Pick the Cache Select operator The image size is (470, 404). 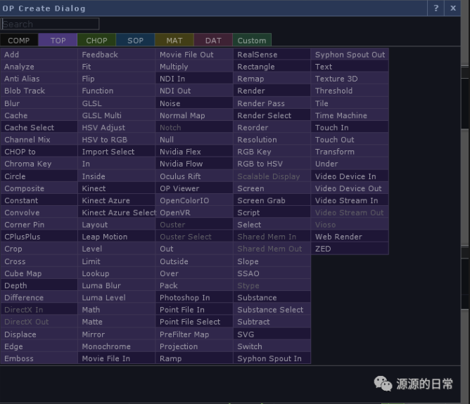tap(39, 127)
